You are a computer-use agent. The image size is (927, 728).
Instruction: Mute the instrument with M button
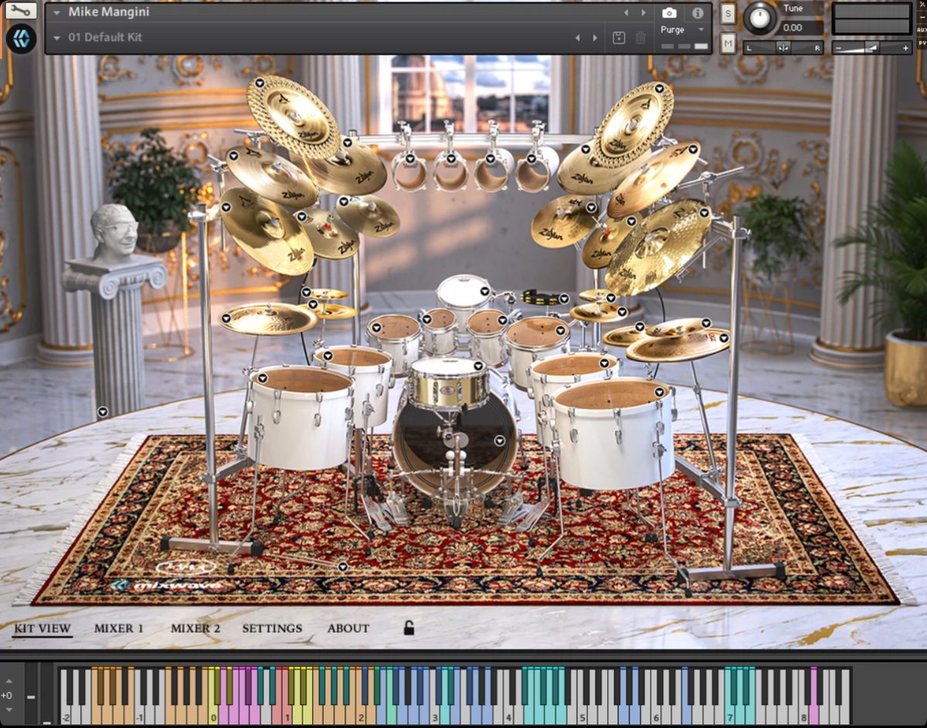click(728, 44)
